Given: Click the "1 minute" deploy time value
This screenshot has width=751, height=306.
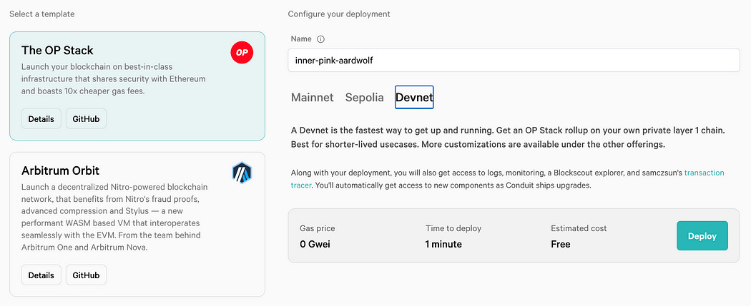Looking at the screenshot, I should pos(443,245).
